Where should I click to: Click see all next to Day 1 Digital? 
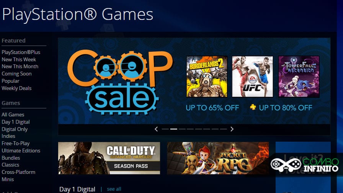pyautogui.click(x=114, y=189)
